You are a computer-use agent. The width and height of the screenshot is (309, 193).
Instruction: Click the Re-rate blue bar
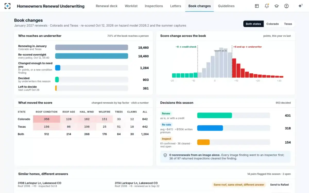coord(210,128)
